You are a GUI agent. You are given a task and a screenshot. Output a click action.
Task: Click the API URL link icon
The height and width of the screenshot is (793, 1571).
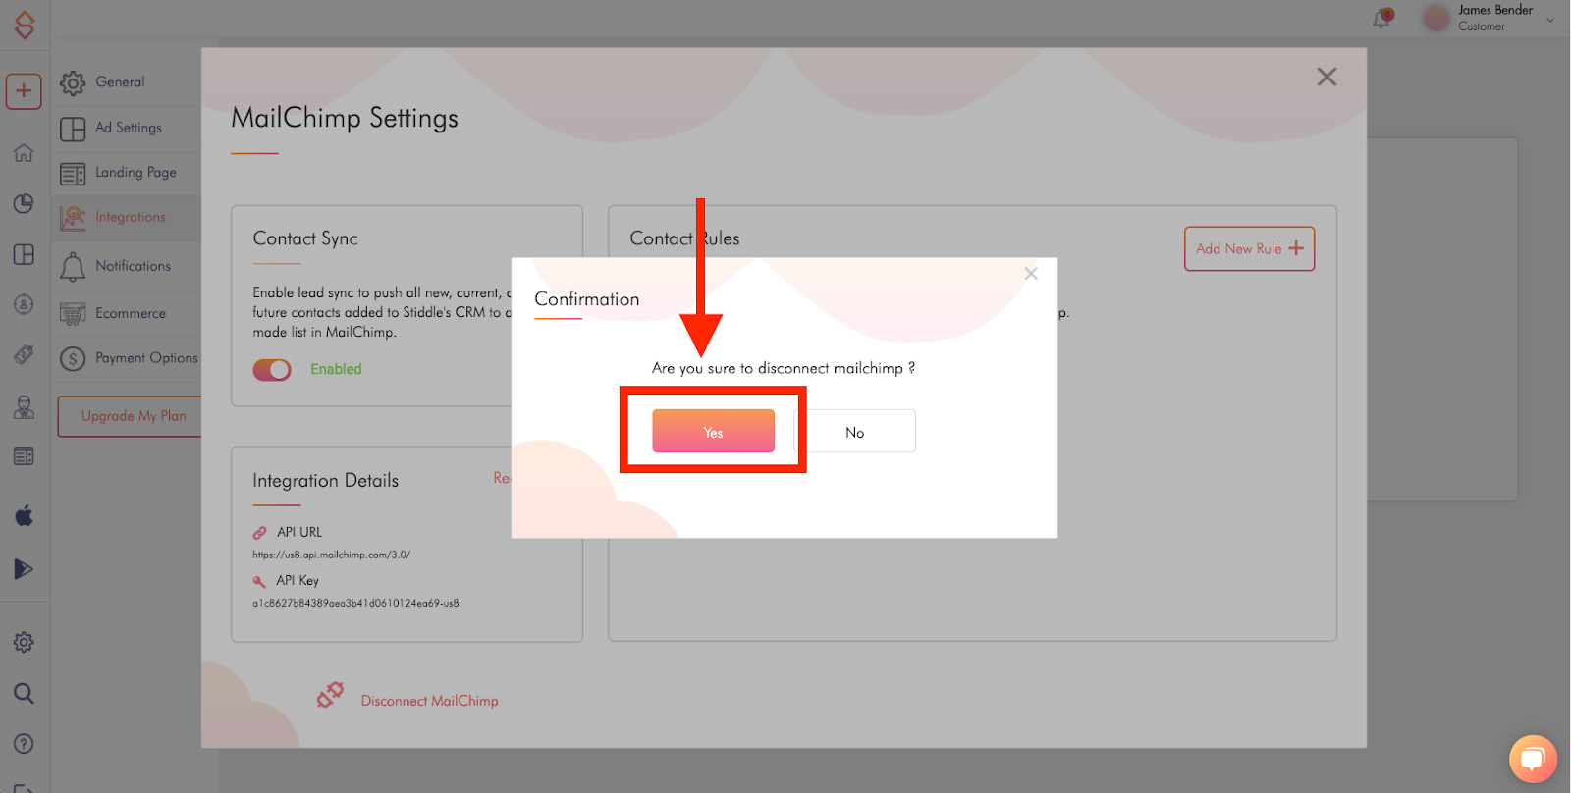[x=260, y=533]
